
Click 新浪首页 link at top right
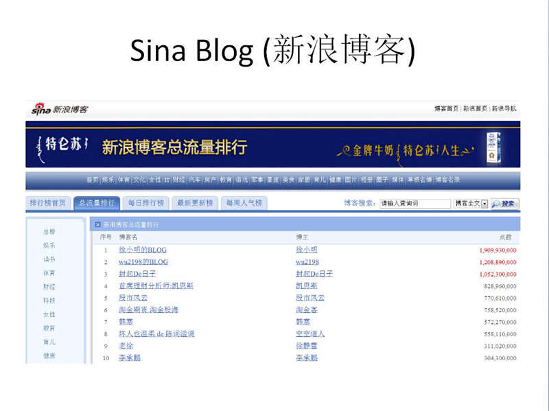click(475, 108)
